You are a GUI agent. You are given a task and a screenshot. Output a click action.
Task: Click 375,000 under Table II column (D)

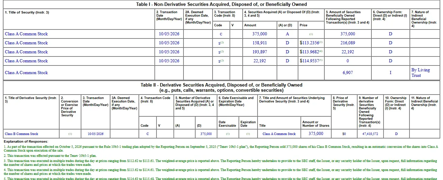pos(206,134)
